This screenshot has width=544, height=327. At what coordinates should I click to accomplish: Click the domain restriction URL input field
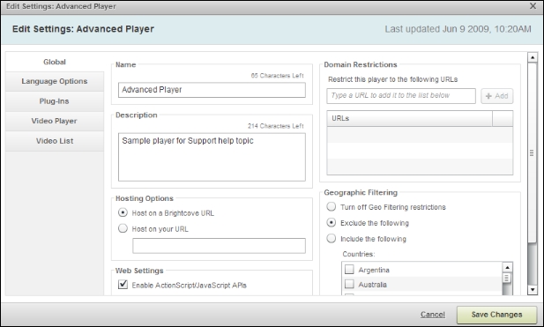pyautogui.click(x=400, y=96)
